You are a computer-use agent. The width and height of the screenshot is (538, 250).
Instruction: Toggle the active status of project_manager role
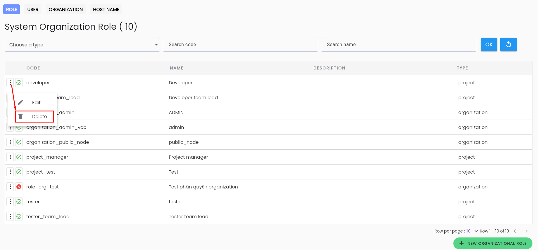click(x=19, y=157)
